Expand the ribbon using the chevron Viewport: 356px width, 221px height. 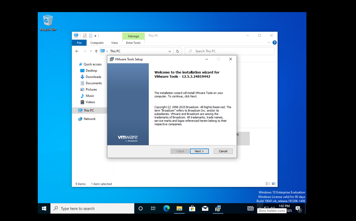269,43
